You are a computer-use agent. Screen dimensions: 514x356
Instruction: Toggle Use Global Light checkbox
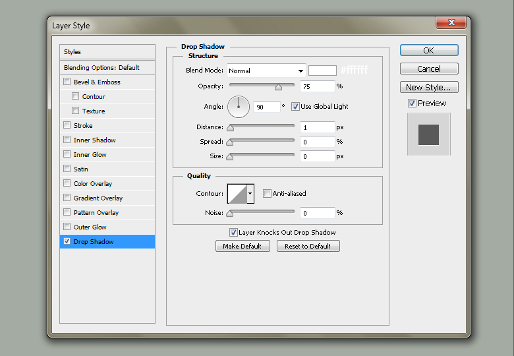coord(295,107)
